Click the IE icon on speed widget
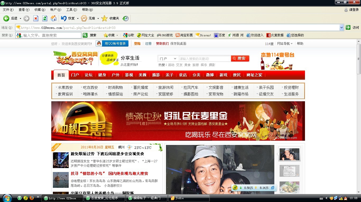The width and height of the screenshot is (361, 202). [273, 188]
